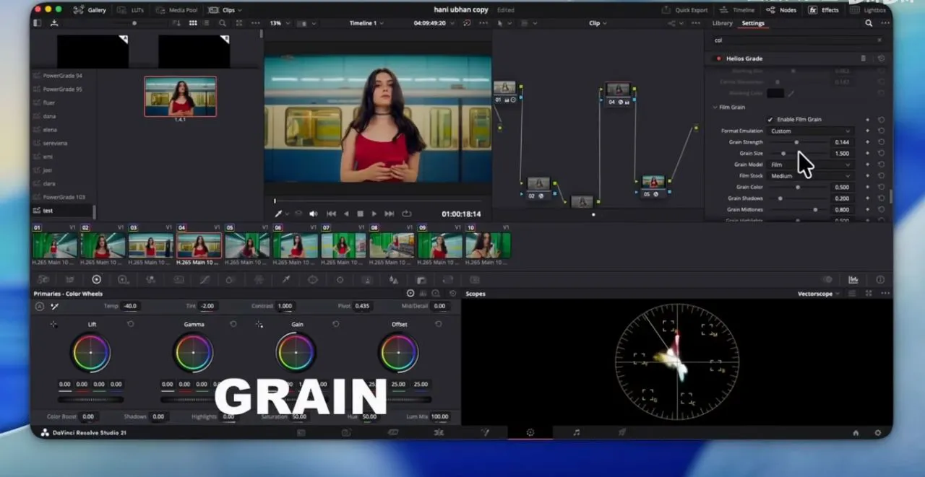
Task: Open project settings gear at bottom right
Action: (x=878, y=433)
